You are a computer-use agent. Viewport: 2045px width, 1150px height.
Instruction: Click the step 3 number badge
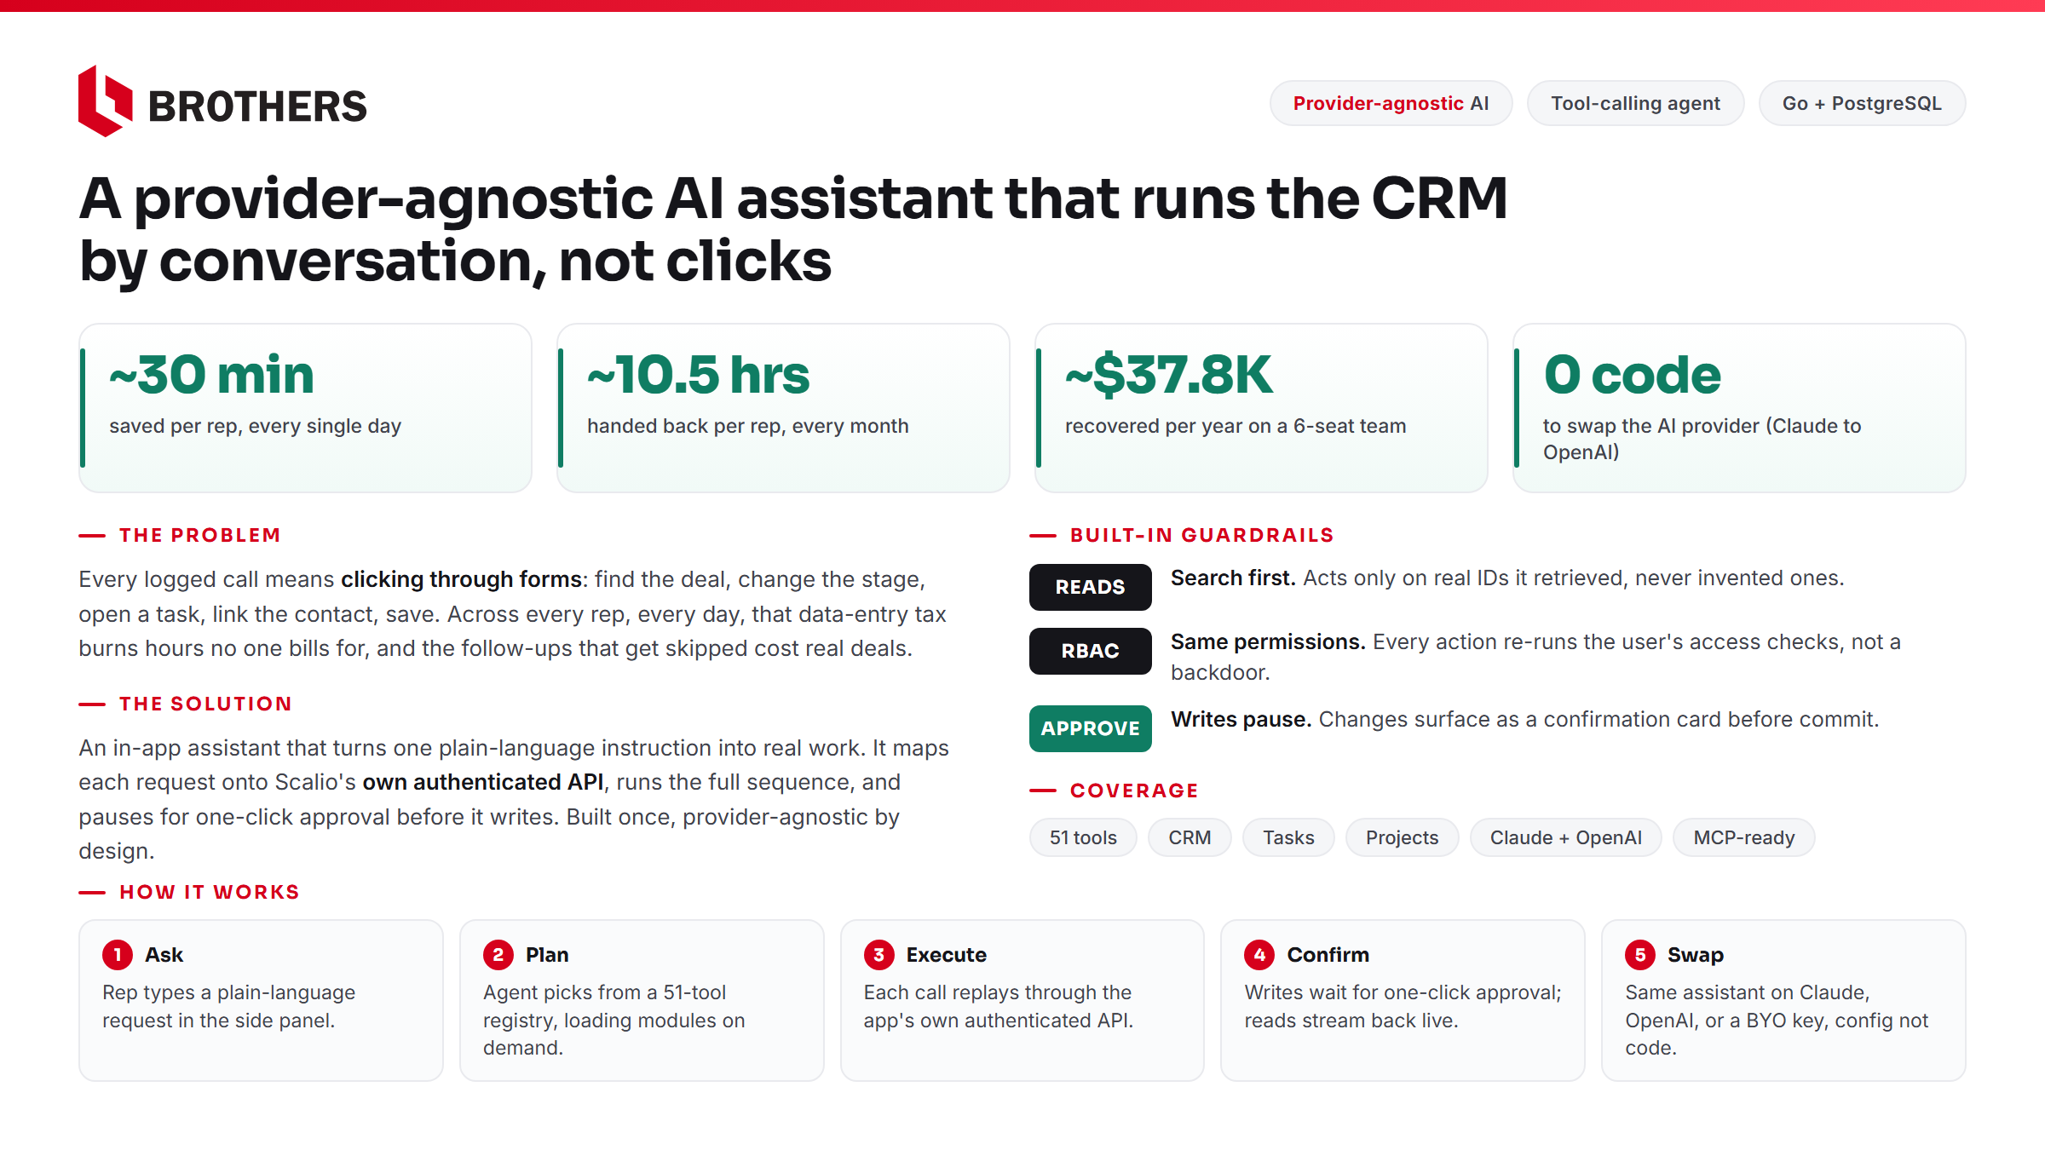(878, 955)
